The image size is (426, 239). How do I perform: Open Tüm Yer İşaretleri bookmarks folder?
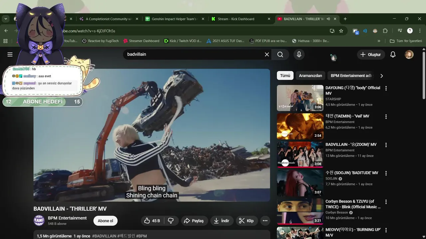point(406,41)
